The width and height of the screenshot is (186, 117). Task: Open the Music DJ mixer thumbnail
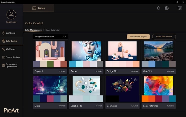click(50, 86)
